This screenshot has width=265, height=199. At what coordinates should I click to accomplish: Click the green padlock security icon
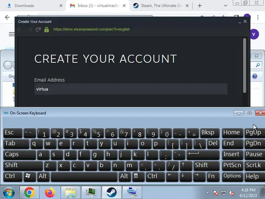[46, 30]
